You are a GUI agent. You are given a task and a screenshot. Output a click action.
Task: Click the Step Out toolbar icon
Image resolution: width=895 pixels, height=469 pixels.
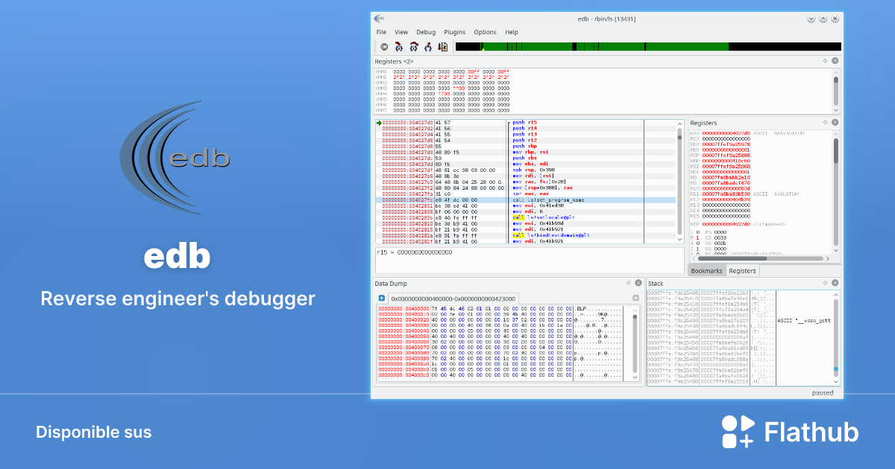pyautogui.click(x=428, y=47)
